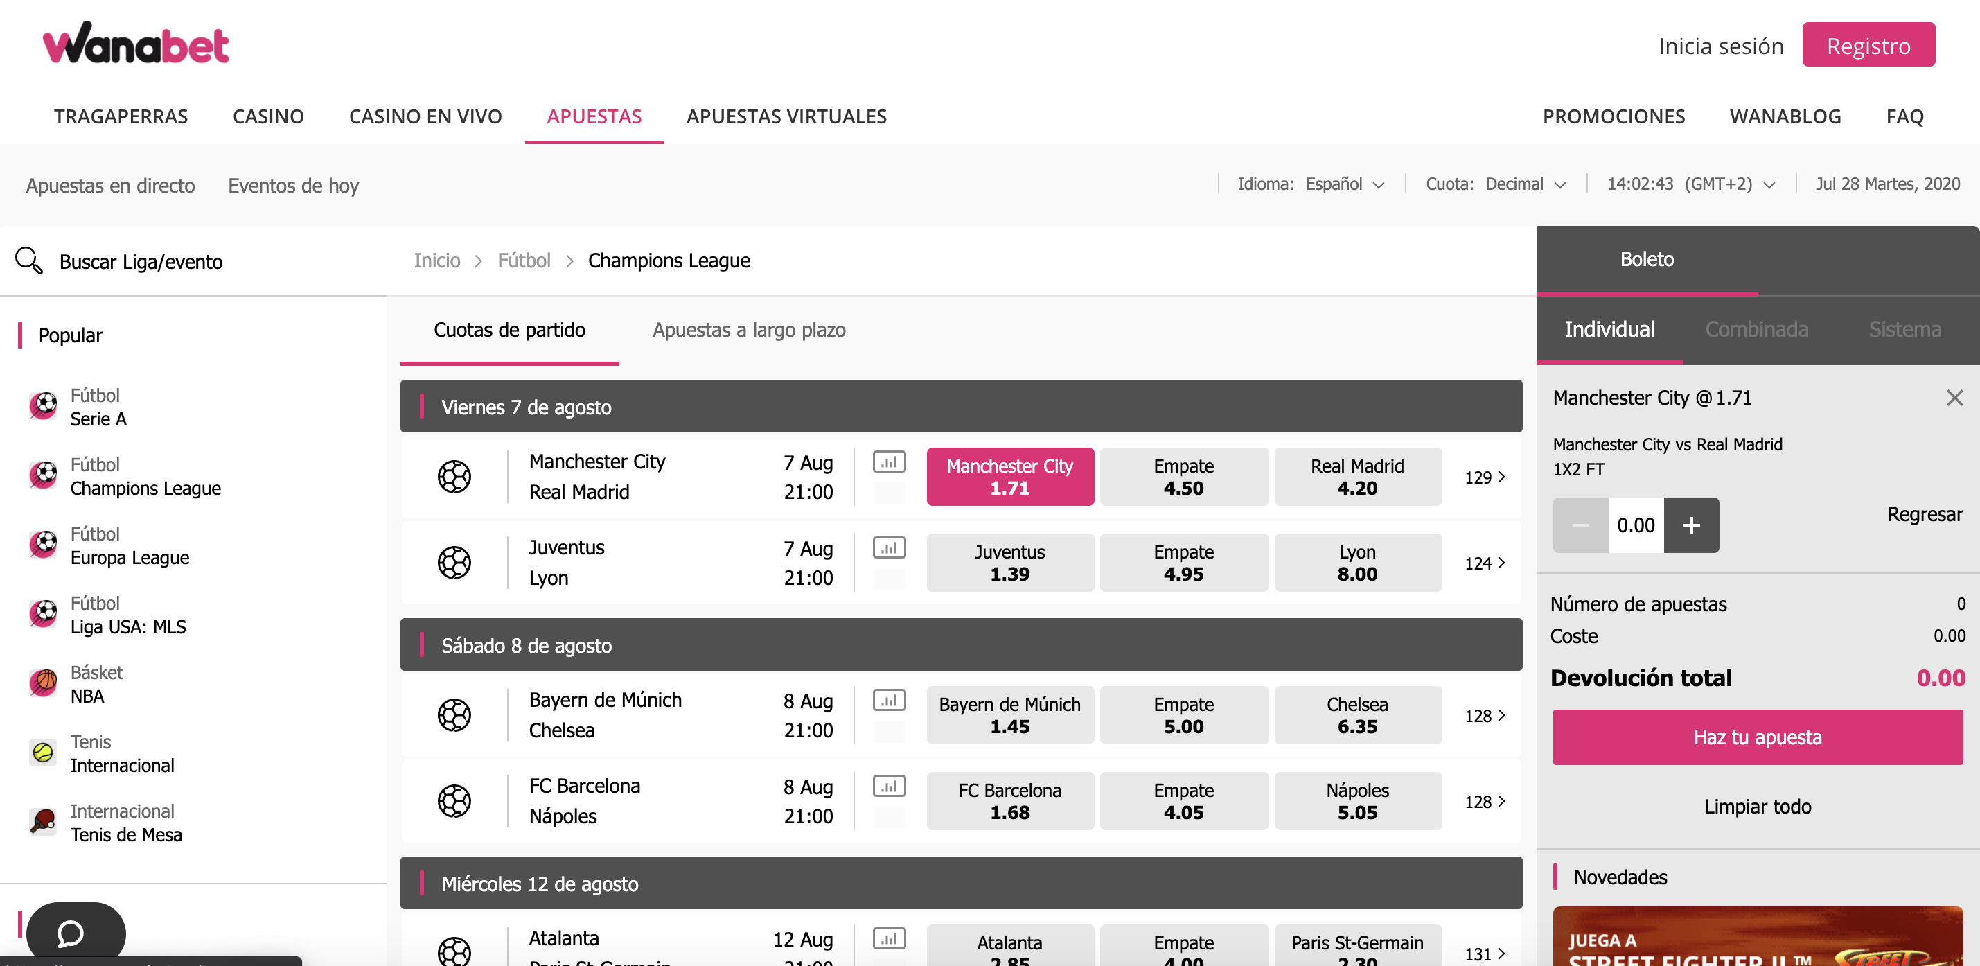The height and width of the screenshot is (966, 1980).
Task: Click football icon of Manchester City row
Action: (x=454, y=477)
